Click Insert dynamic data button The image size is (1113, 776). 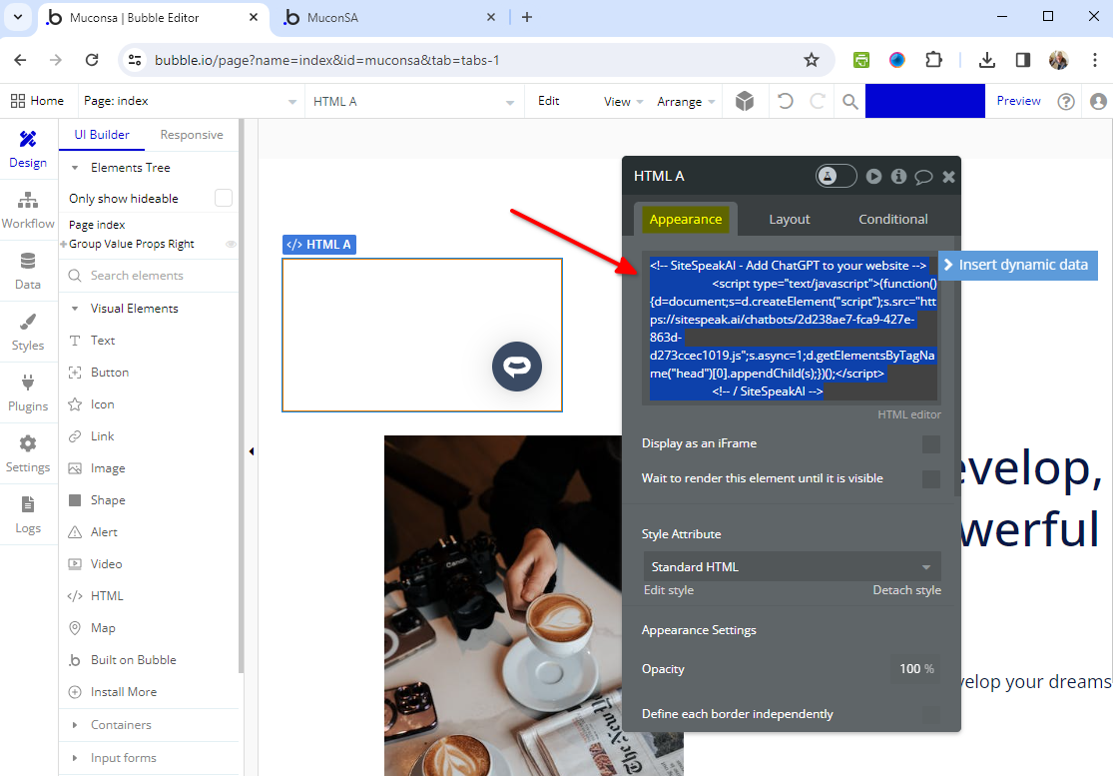(x=1017, y=265)
